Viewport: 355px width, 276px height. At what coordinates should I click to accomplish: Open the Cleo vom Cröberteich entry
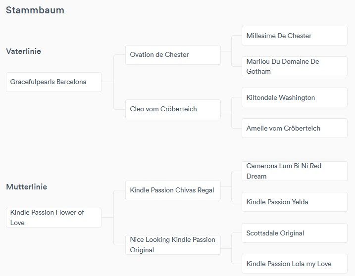coord(172,109)
